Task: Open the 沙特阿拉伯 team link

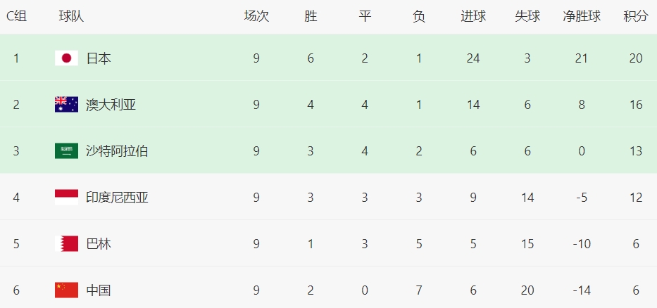Action: pyautogui.click(x=117, y=151)
